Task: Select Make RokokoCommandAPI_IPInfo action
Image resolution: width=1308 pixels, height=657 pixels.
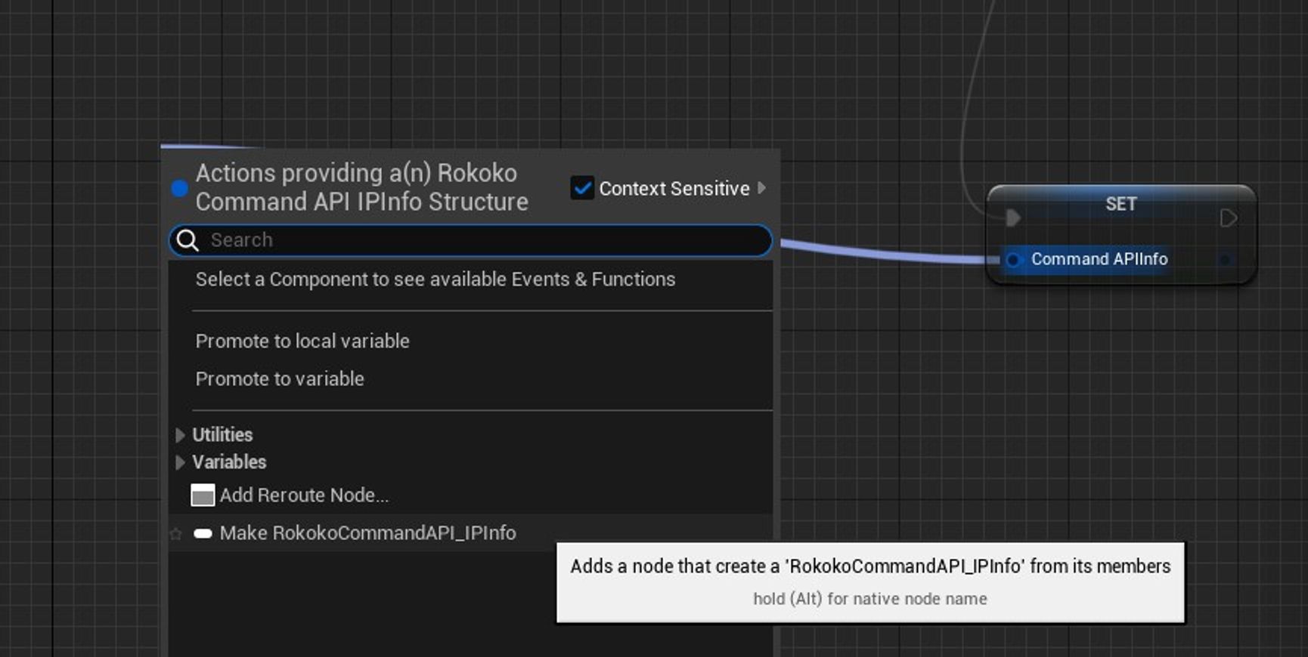Action: (x=470, y=533)
